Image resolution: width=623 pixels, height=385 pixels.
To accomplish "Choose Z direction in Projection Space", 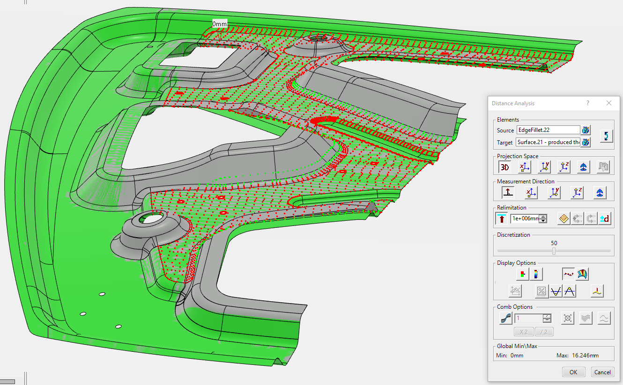I will (564, 167).
